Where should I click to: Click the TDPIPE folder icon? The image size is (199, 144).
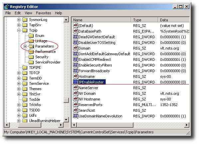[25, 68]
